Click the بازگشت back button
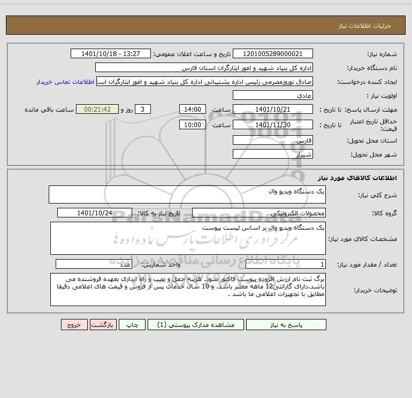This screenshot has width=412, height=398. 103,324
